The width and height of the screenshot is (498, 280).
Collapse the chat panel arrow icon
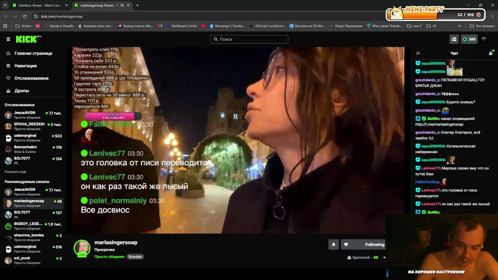click(x=418, y=53)
